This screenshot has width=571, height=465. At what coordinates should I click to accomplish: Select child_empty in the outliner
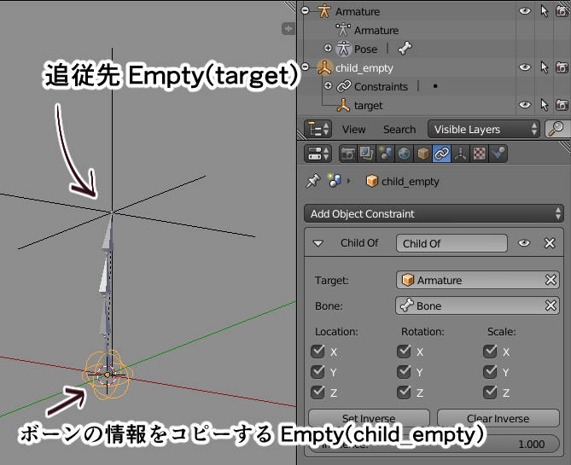364,68
